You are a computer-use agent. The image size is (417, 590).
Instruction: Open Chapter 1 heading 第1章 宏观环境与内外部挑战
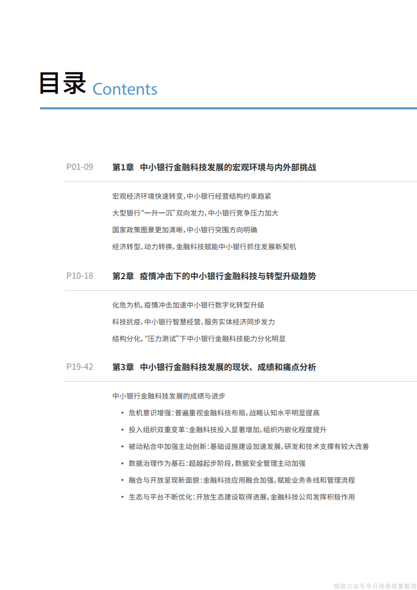pos(214,167)
